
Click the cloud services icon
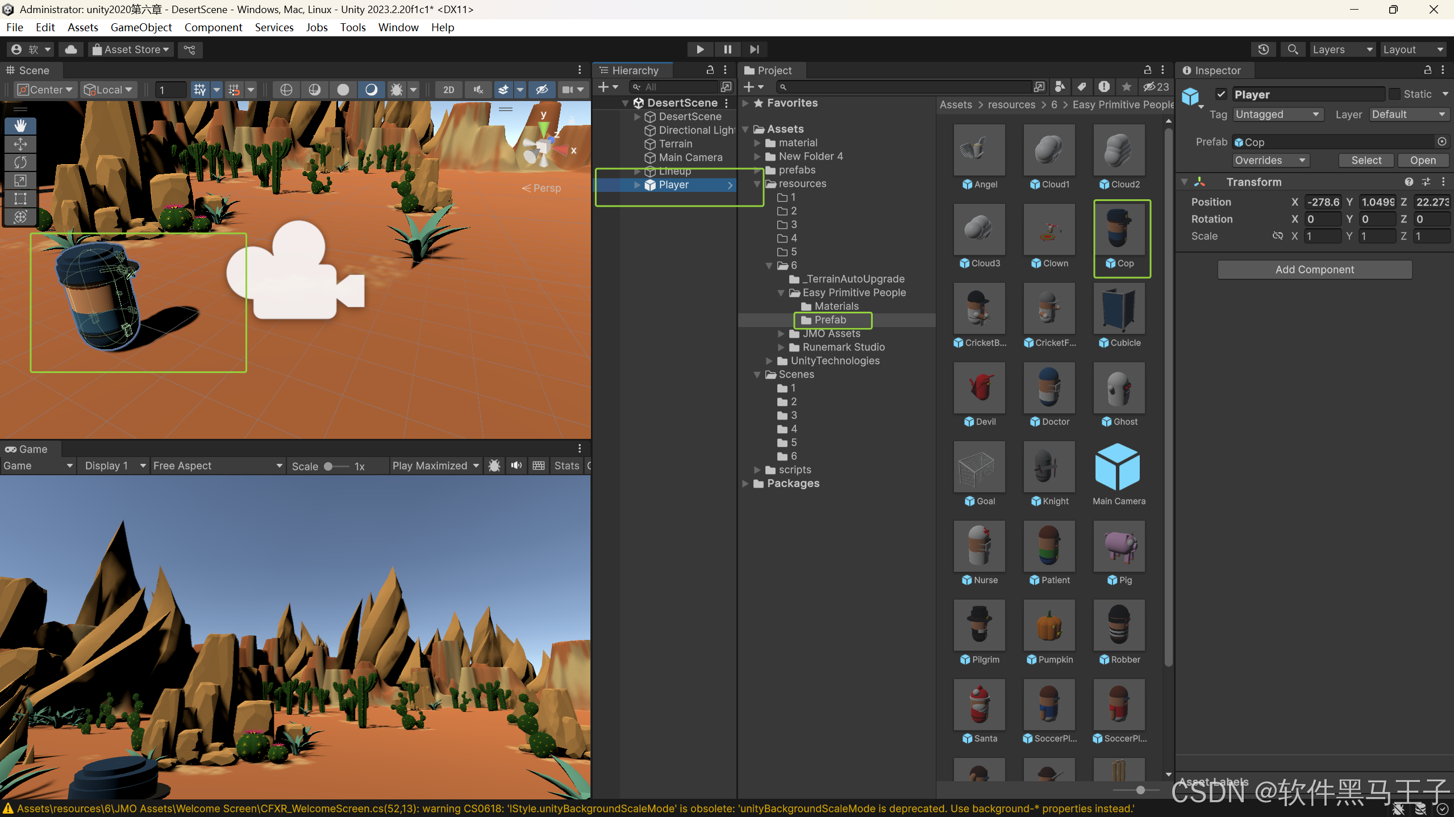[71, 49]
